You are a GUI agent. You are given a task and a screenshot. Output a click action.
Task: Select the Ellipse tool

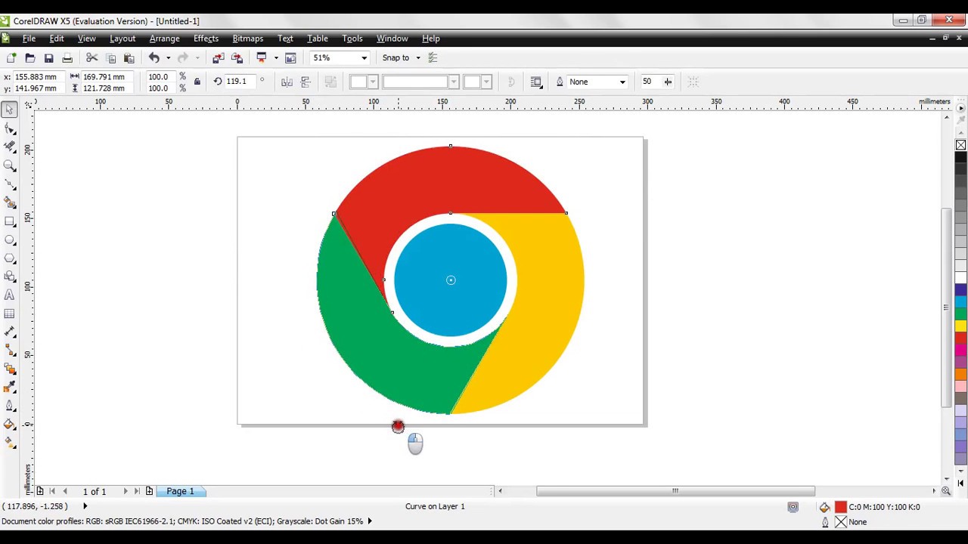(x=10, y=240)
